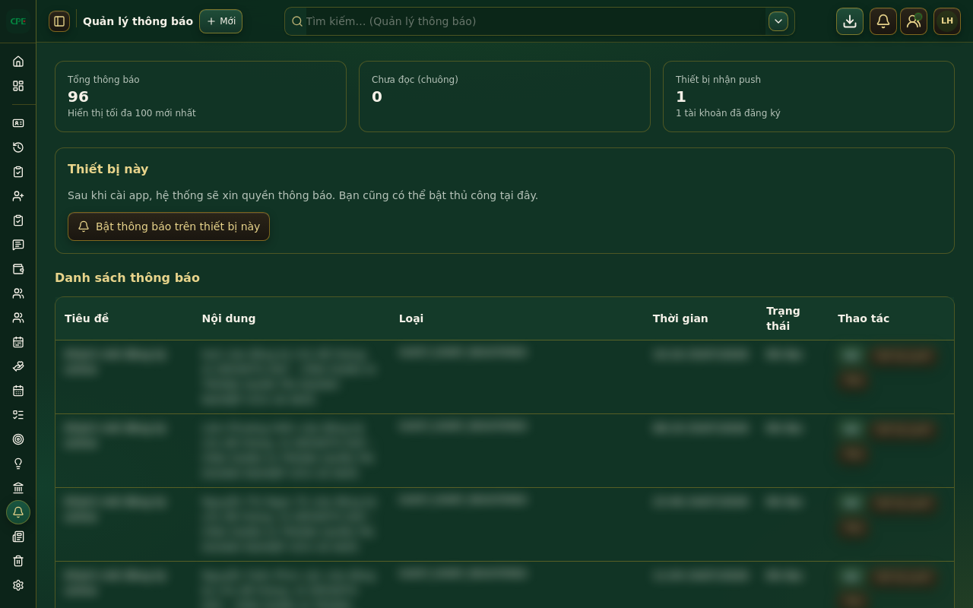The image size is (973, 608).
Task: Open the lightbulb icon in sidebar
Action: (18, 464)
